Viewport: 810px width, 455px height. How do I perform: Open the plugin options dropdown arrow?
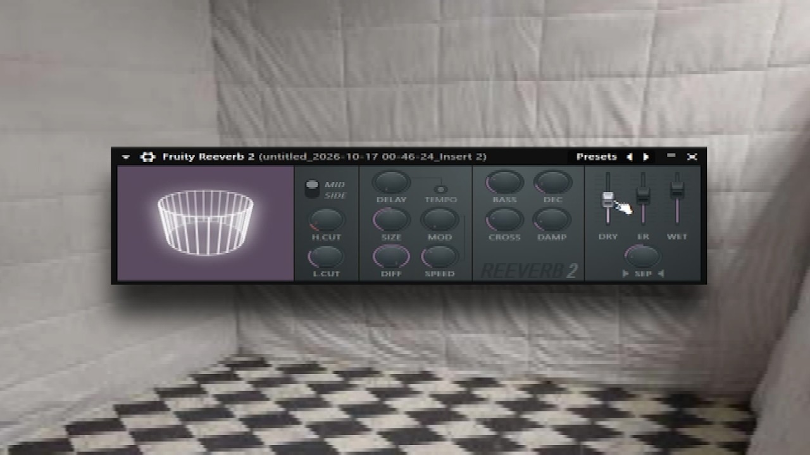126,157
